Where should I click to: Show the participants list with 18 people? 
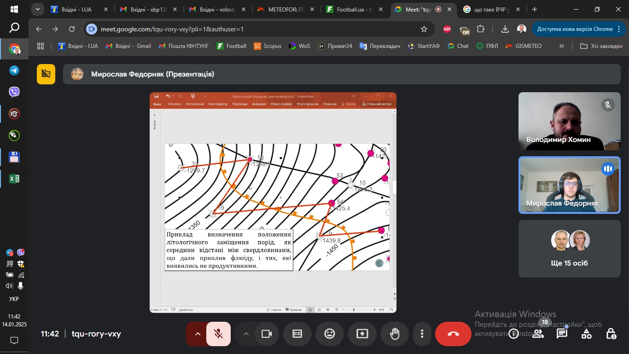click(538, 334)
